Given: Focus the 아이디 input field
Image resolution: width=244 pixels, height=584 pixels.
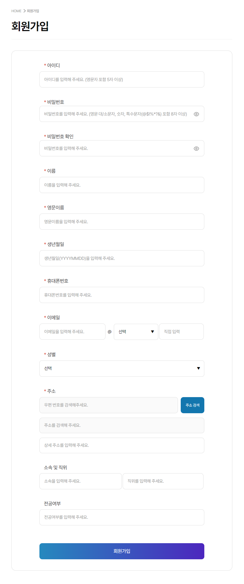Looking at the screenshot, I should [122, 79].
